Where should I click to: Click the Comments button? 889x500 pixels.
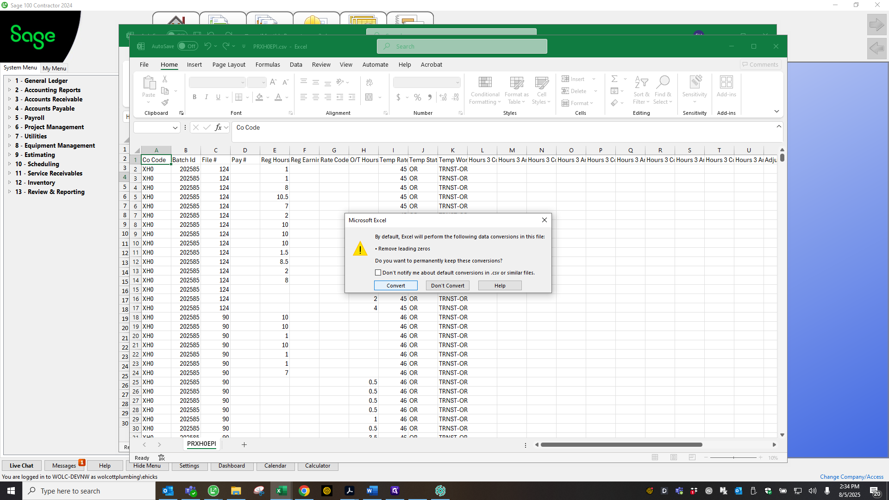[x=760, y=64]
